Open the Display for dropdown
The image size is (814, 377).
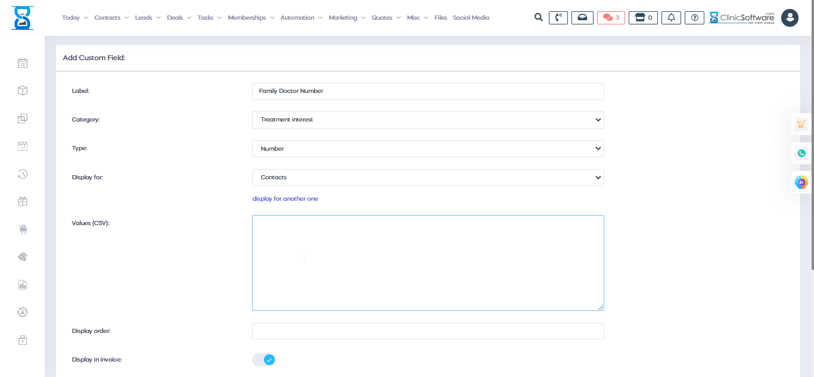428,177
